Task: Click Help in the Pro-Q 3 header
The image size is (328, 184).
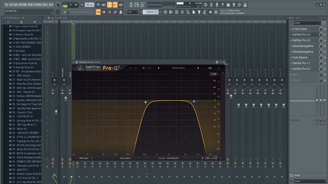Action: [x=210, y=68]
